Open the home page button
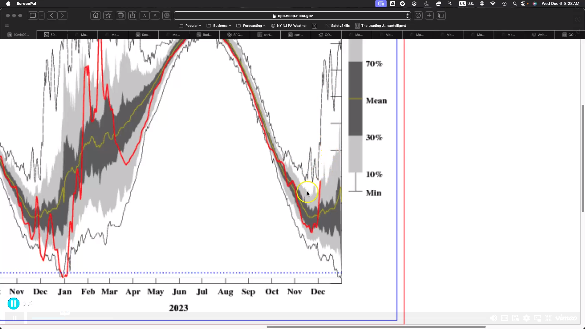The image size is (585, 329). click(x=96, y=16)
